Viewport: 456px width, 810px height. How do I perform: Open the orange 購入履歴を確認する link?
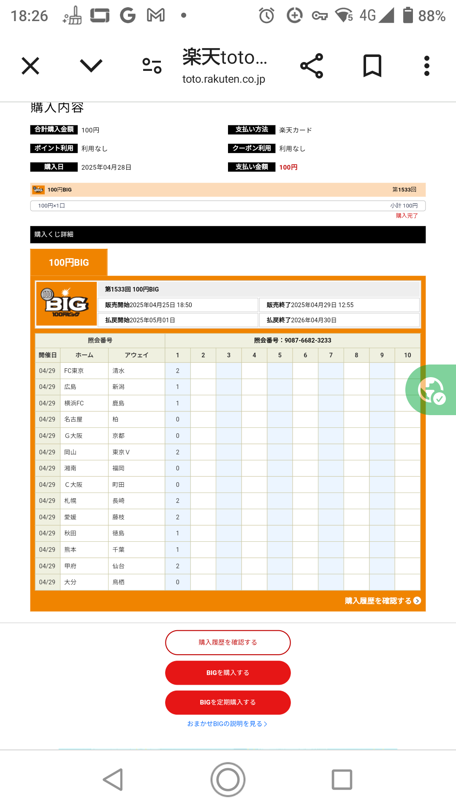coord(383,601)
